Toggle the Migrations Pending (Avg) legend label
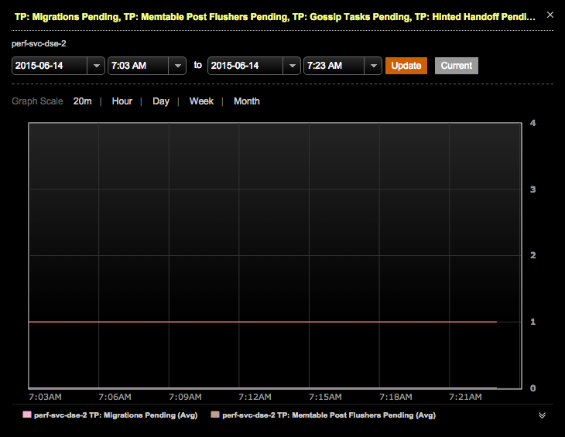The height and width of the screenshot is (437, 565). [x=110, y=415]
